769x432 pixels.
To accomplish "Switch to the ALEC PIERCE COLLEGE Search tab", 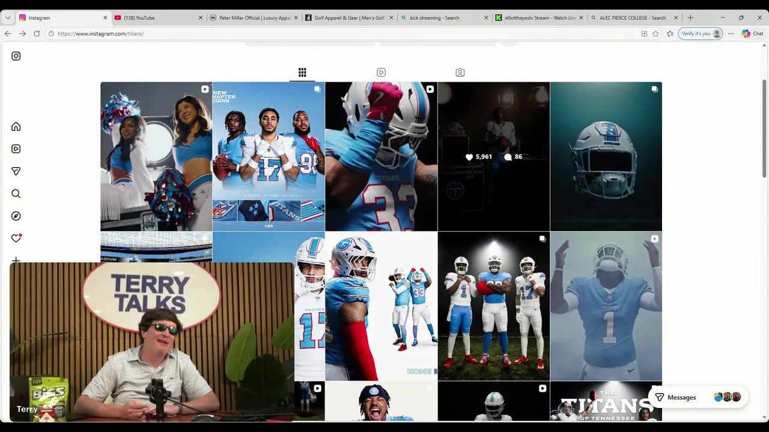I will (x=634, y=17).
